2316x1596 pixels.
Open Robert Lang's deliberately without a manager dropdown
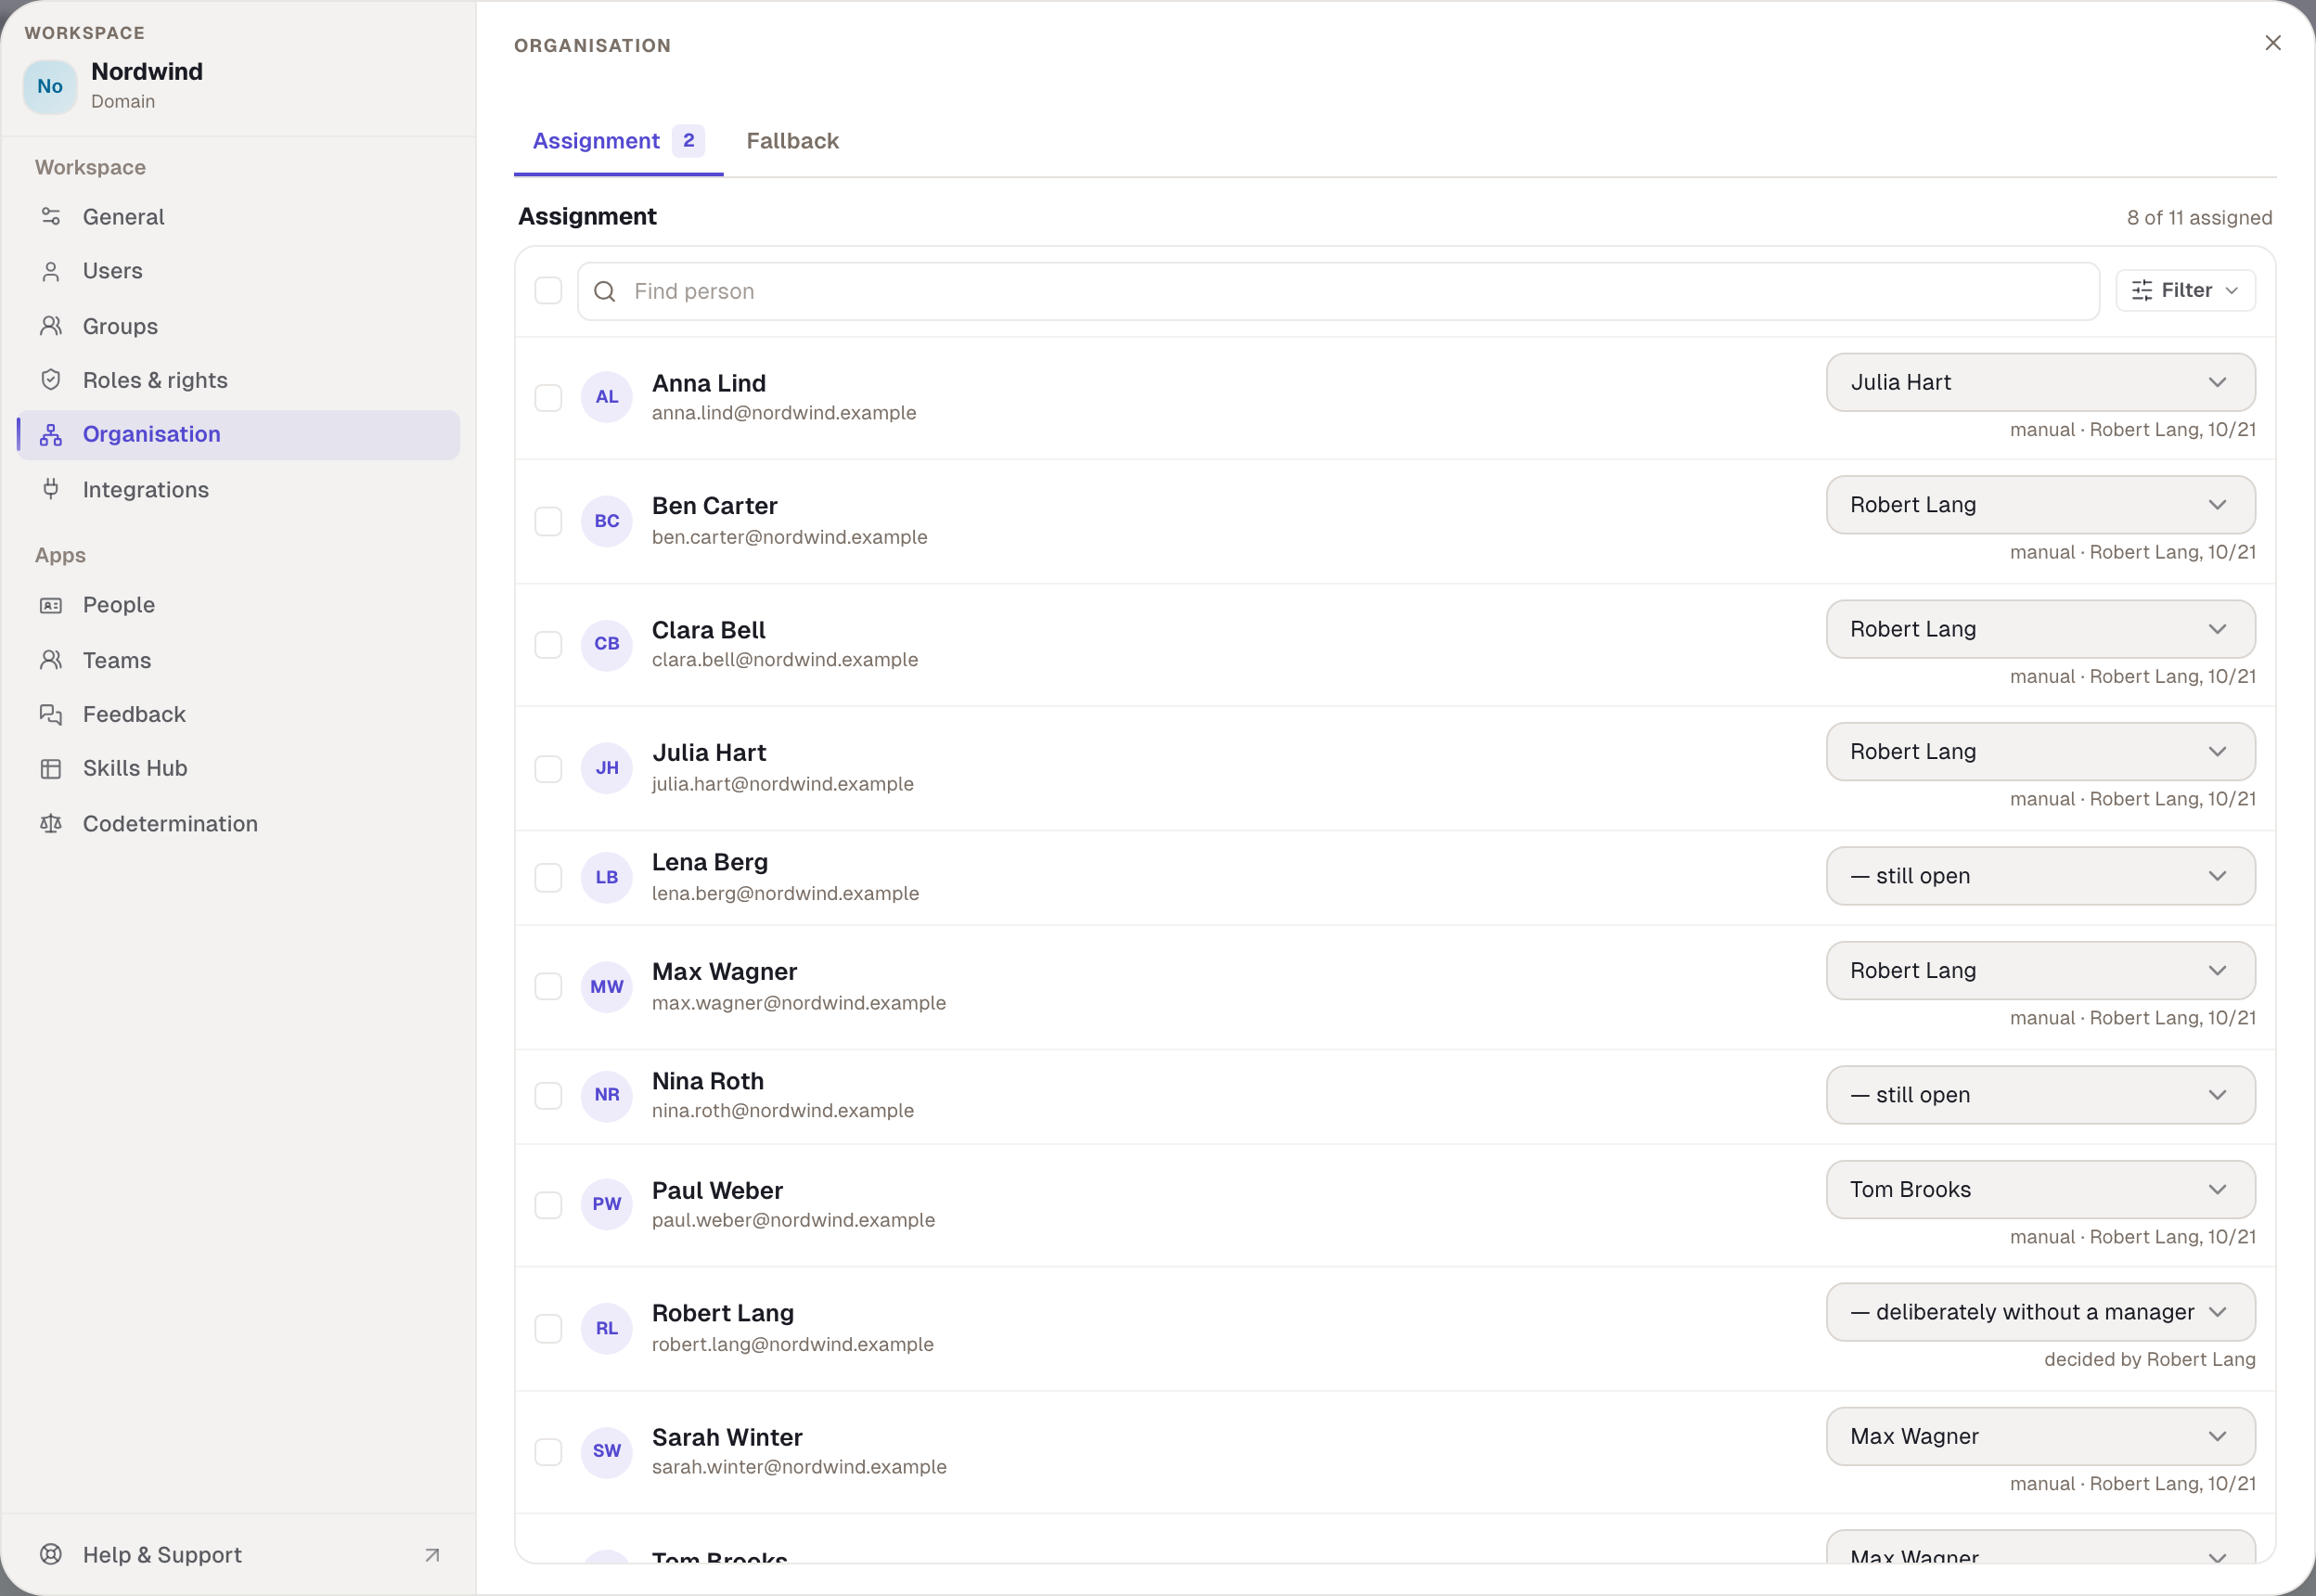coord(2040,1312)
